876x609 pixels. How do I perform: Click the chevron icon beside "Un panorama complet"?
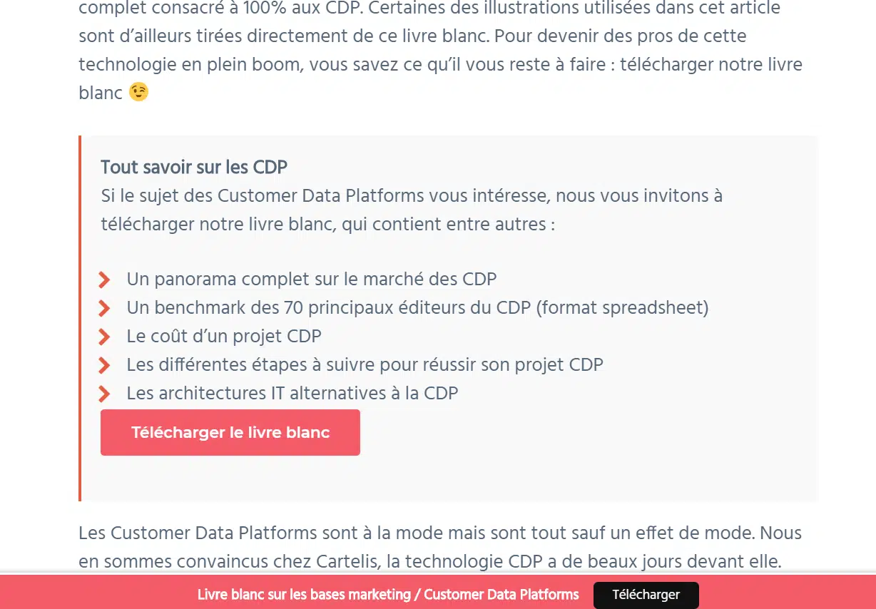click(x=104, y=280)
